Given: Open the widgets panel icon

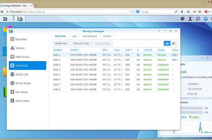Looking at the screenshot, I should tap(206, 19).
